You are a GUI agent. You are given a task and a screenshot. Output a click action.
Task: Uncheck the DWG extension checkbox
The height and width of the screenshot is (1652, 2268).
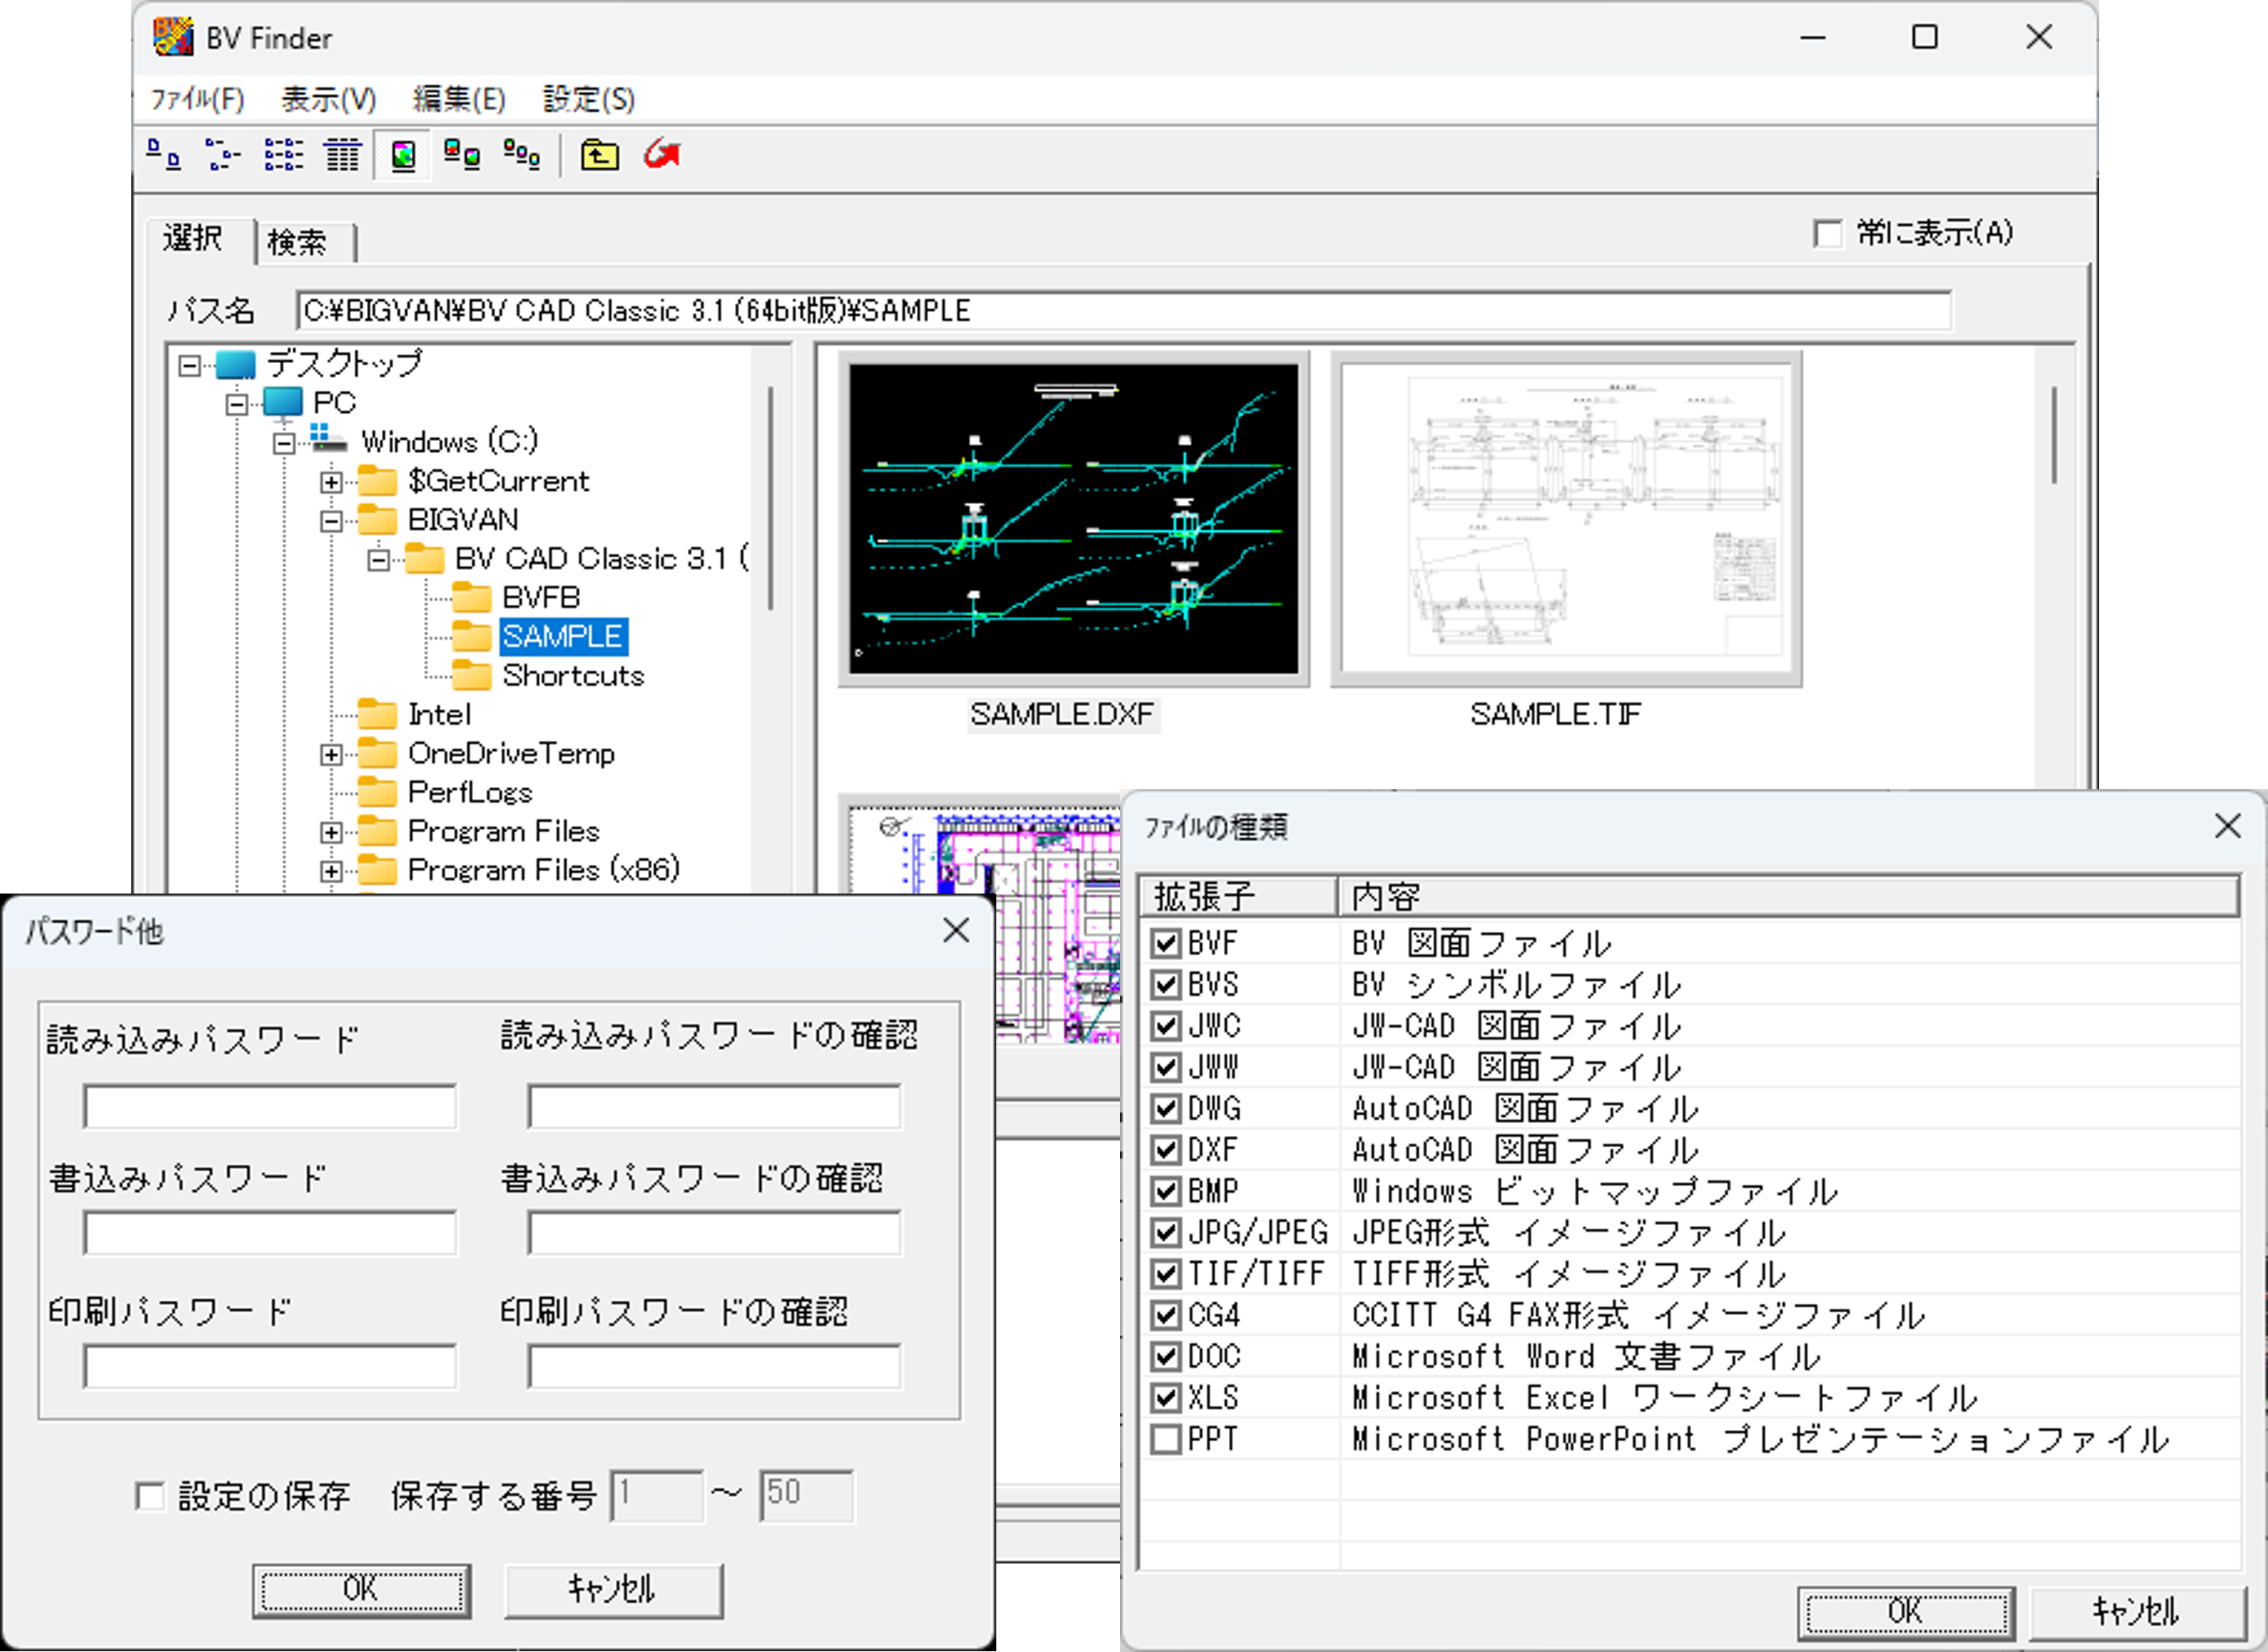1166,1108
